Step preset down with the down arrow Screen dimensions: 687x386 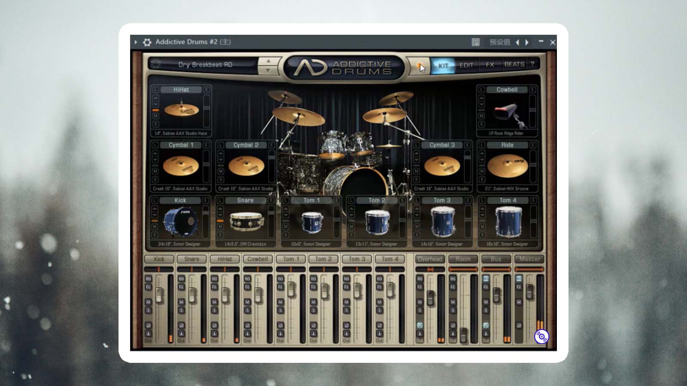(268, 70)
